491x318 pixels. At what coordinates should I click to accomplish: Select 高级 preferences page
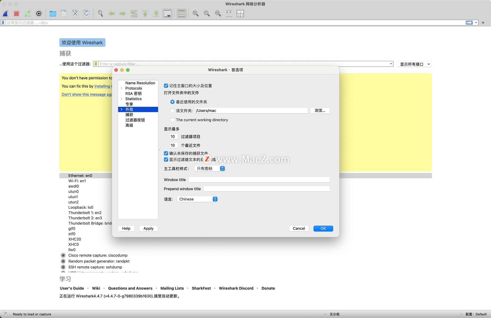click(129, 125)
